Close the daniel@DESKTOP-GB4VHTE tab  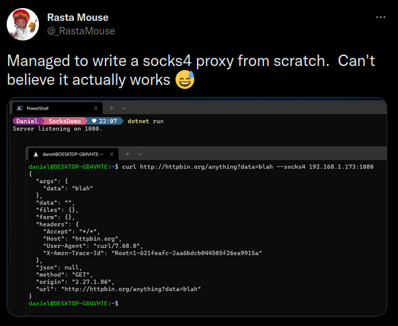point(112,154)
